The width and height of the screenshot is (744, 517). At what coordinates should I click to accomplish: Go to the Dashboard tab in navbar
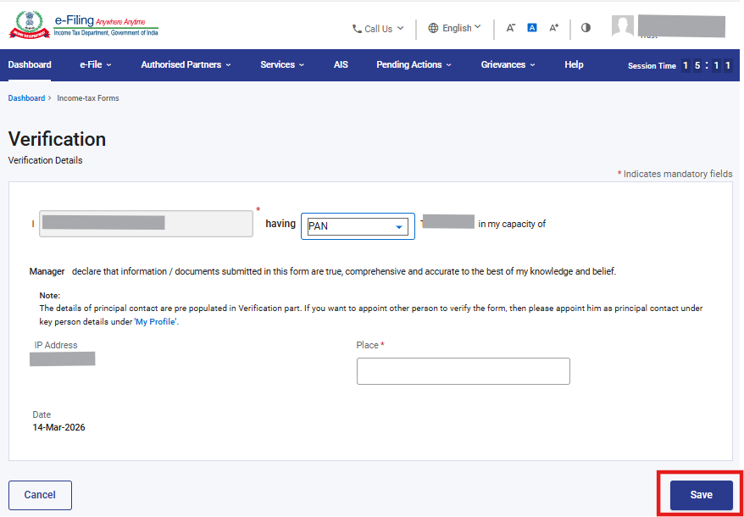coord(30,64)
